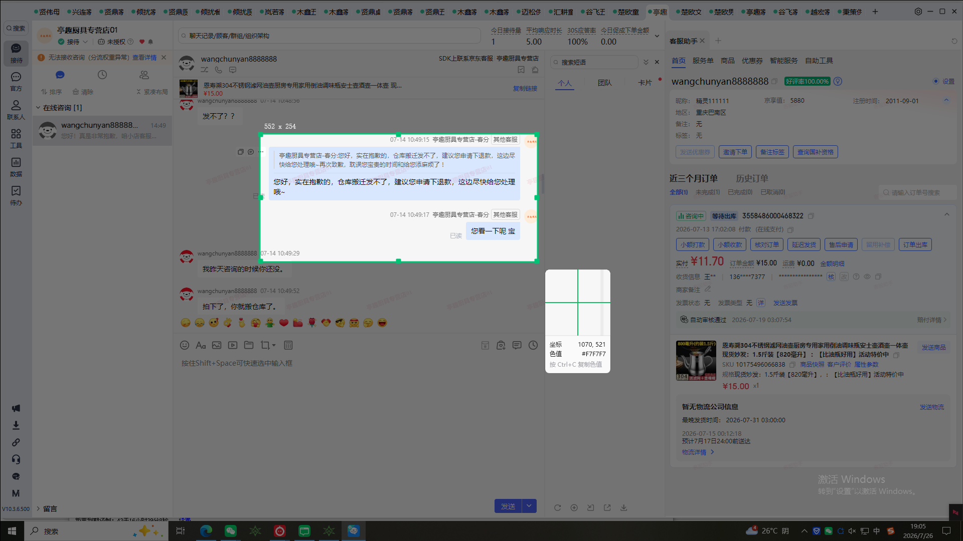Copy the order number 3558486000468322
This screenshot has width=963, height=541.
tap(811, 216)
